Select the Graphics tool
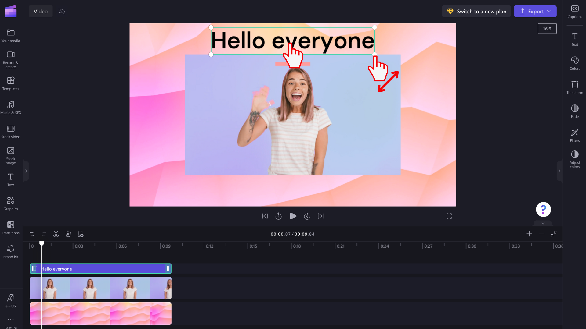The height and width of the screenshot is (329, 586). (10, 203)
